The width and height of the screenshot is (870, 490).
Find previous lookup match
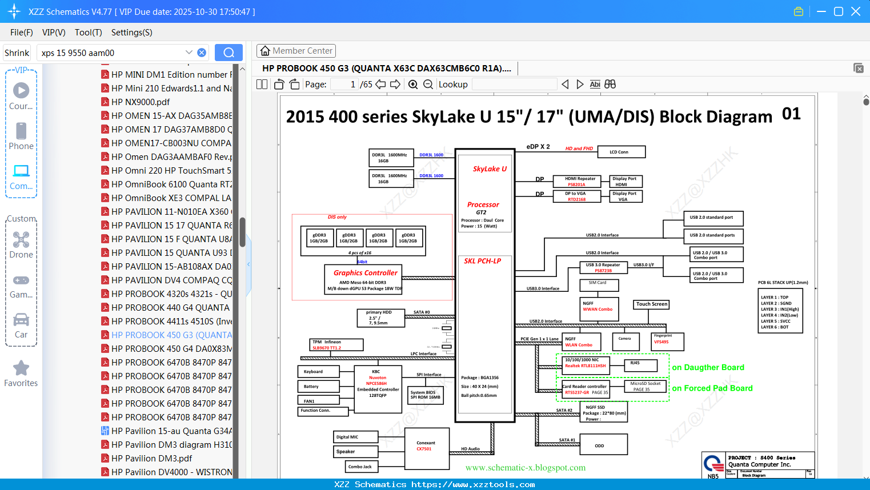565,84
